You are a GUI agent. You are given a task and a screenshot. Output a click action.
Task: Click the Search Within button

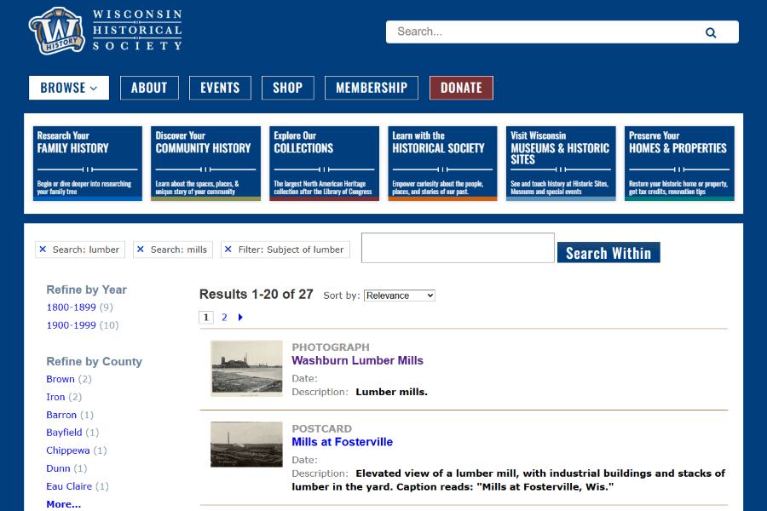point(608,253)
